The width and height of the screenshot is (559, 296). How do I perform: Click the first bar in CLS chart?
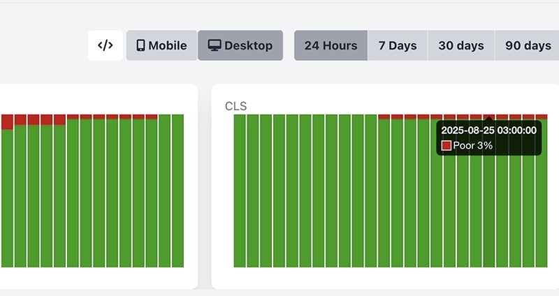[x=240, y=191]
